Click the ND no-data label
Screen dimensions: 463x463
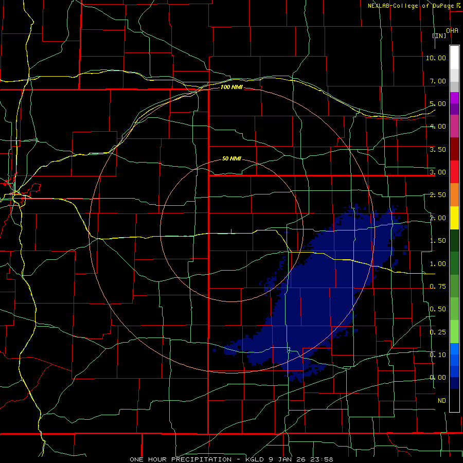pyautogui.click(x=442, y=401)
